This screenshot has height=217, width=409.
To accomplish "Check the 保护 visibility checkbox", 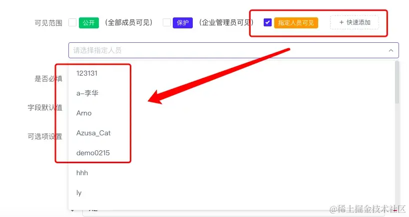I will coord(167,22).
